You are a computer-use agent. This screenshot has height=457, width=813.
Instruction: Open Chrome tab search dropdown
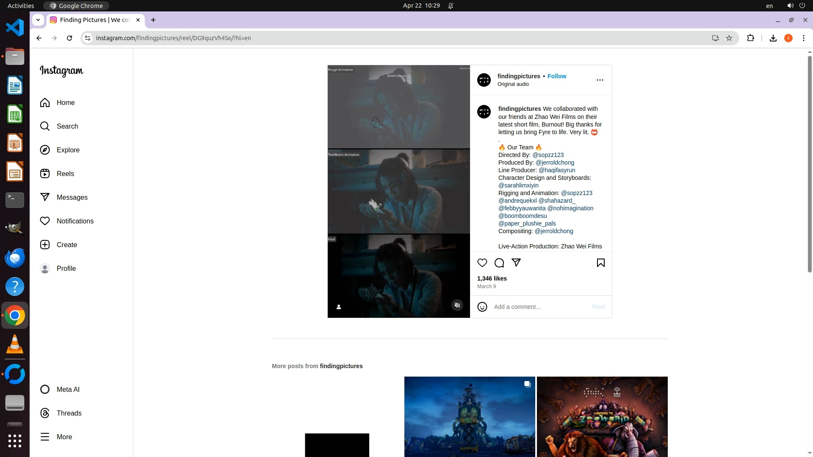pos(38,20)
